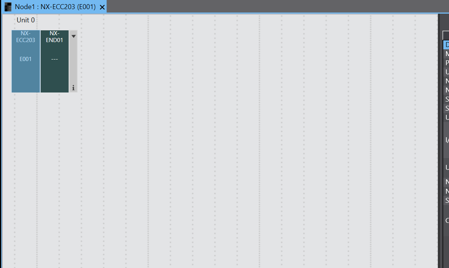This screenshot has height=268, width=449.
Task: Click the unit icon on the Node1 tab
Action: click(8, 7)
